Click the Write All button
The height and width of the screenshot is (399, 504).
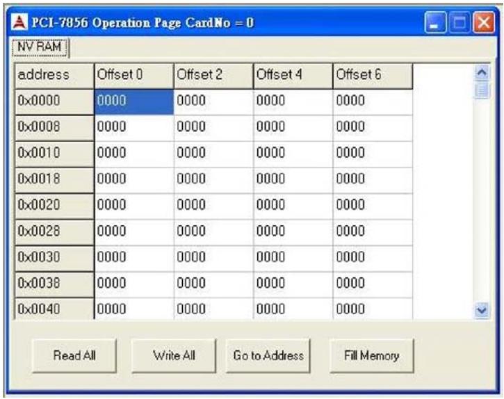[174, 356]
